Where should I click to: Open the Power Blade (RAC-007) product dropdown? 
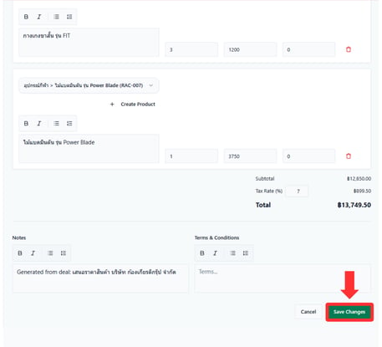89,85
